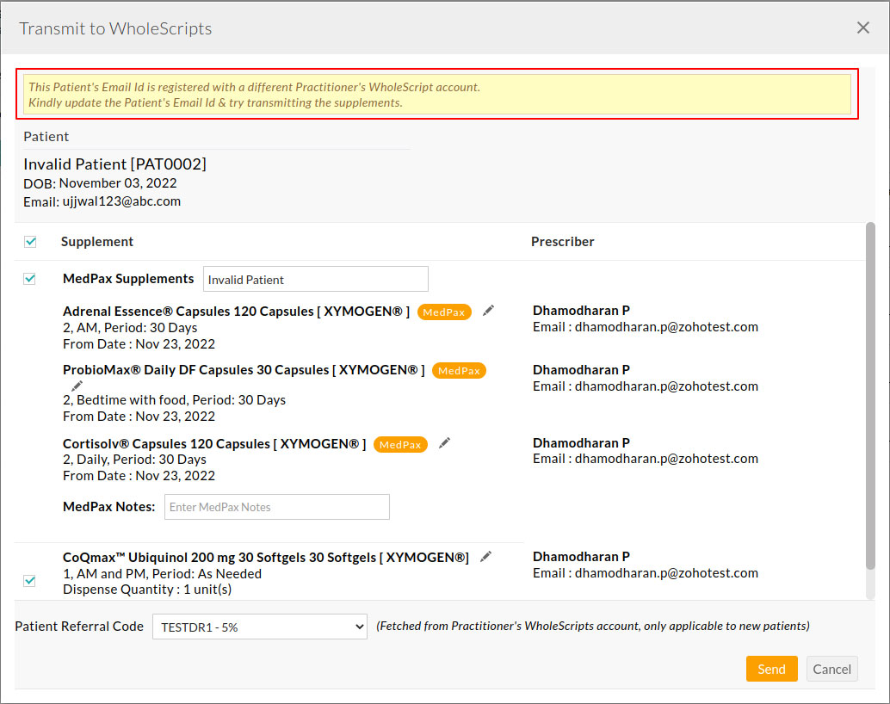Click the pencil icon beside ProbioMax Daily DF

[76, 386]
